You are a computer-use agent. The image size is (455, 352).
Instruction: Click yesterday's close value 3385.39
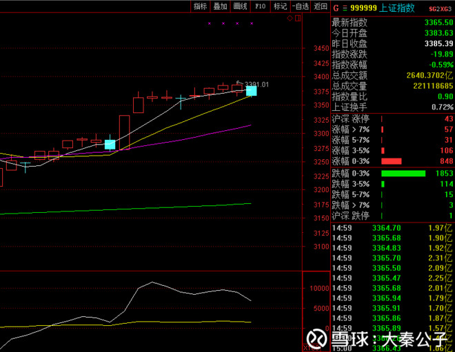438,43
